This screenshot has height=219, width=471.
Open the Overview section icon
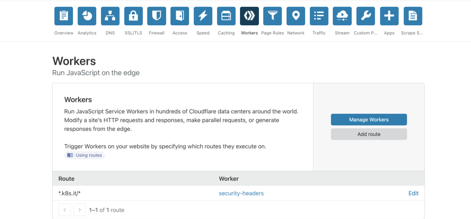(x=64, y=16)
